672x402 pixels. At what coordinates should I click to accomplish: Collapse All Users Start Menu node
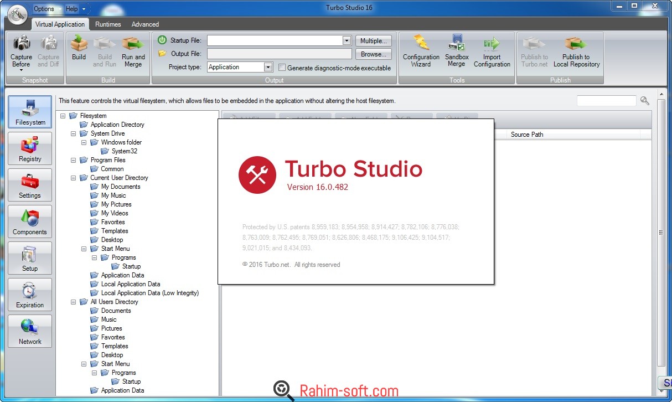tap(84, 364)
